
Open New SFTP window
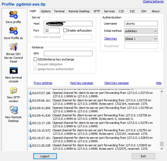pyautogui.click(x=13, y=90)
